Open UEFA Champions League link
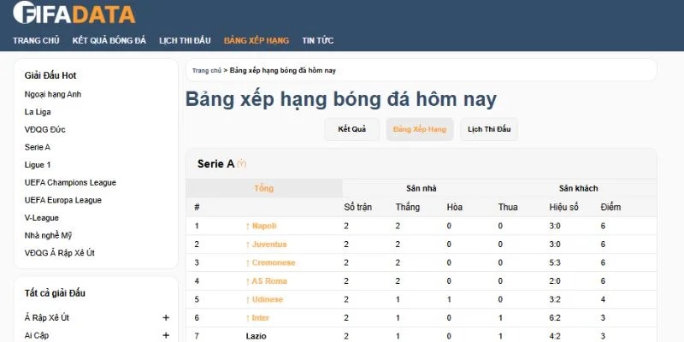The width and height of the screenshot is (684, 342). click(x=70, y=183)
